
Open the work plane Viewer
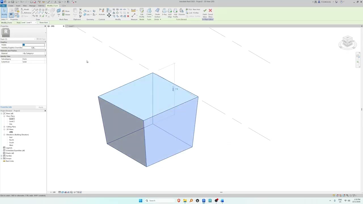pos(66,14)
